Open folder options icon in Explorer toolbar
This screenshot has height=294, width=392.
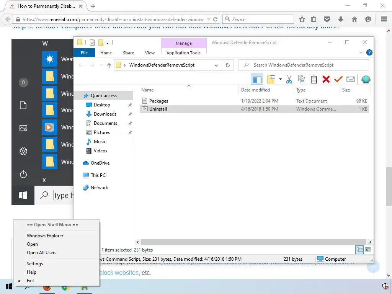pyautogui.click(x=271, y=79)
